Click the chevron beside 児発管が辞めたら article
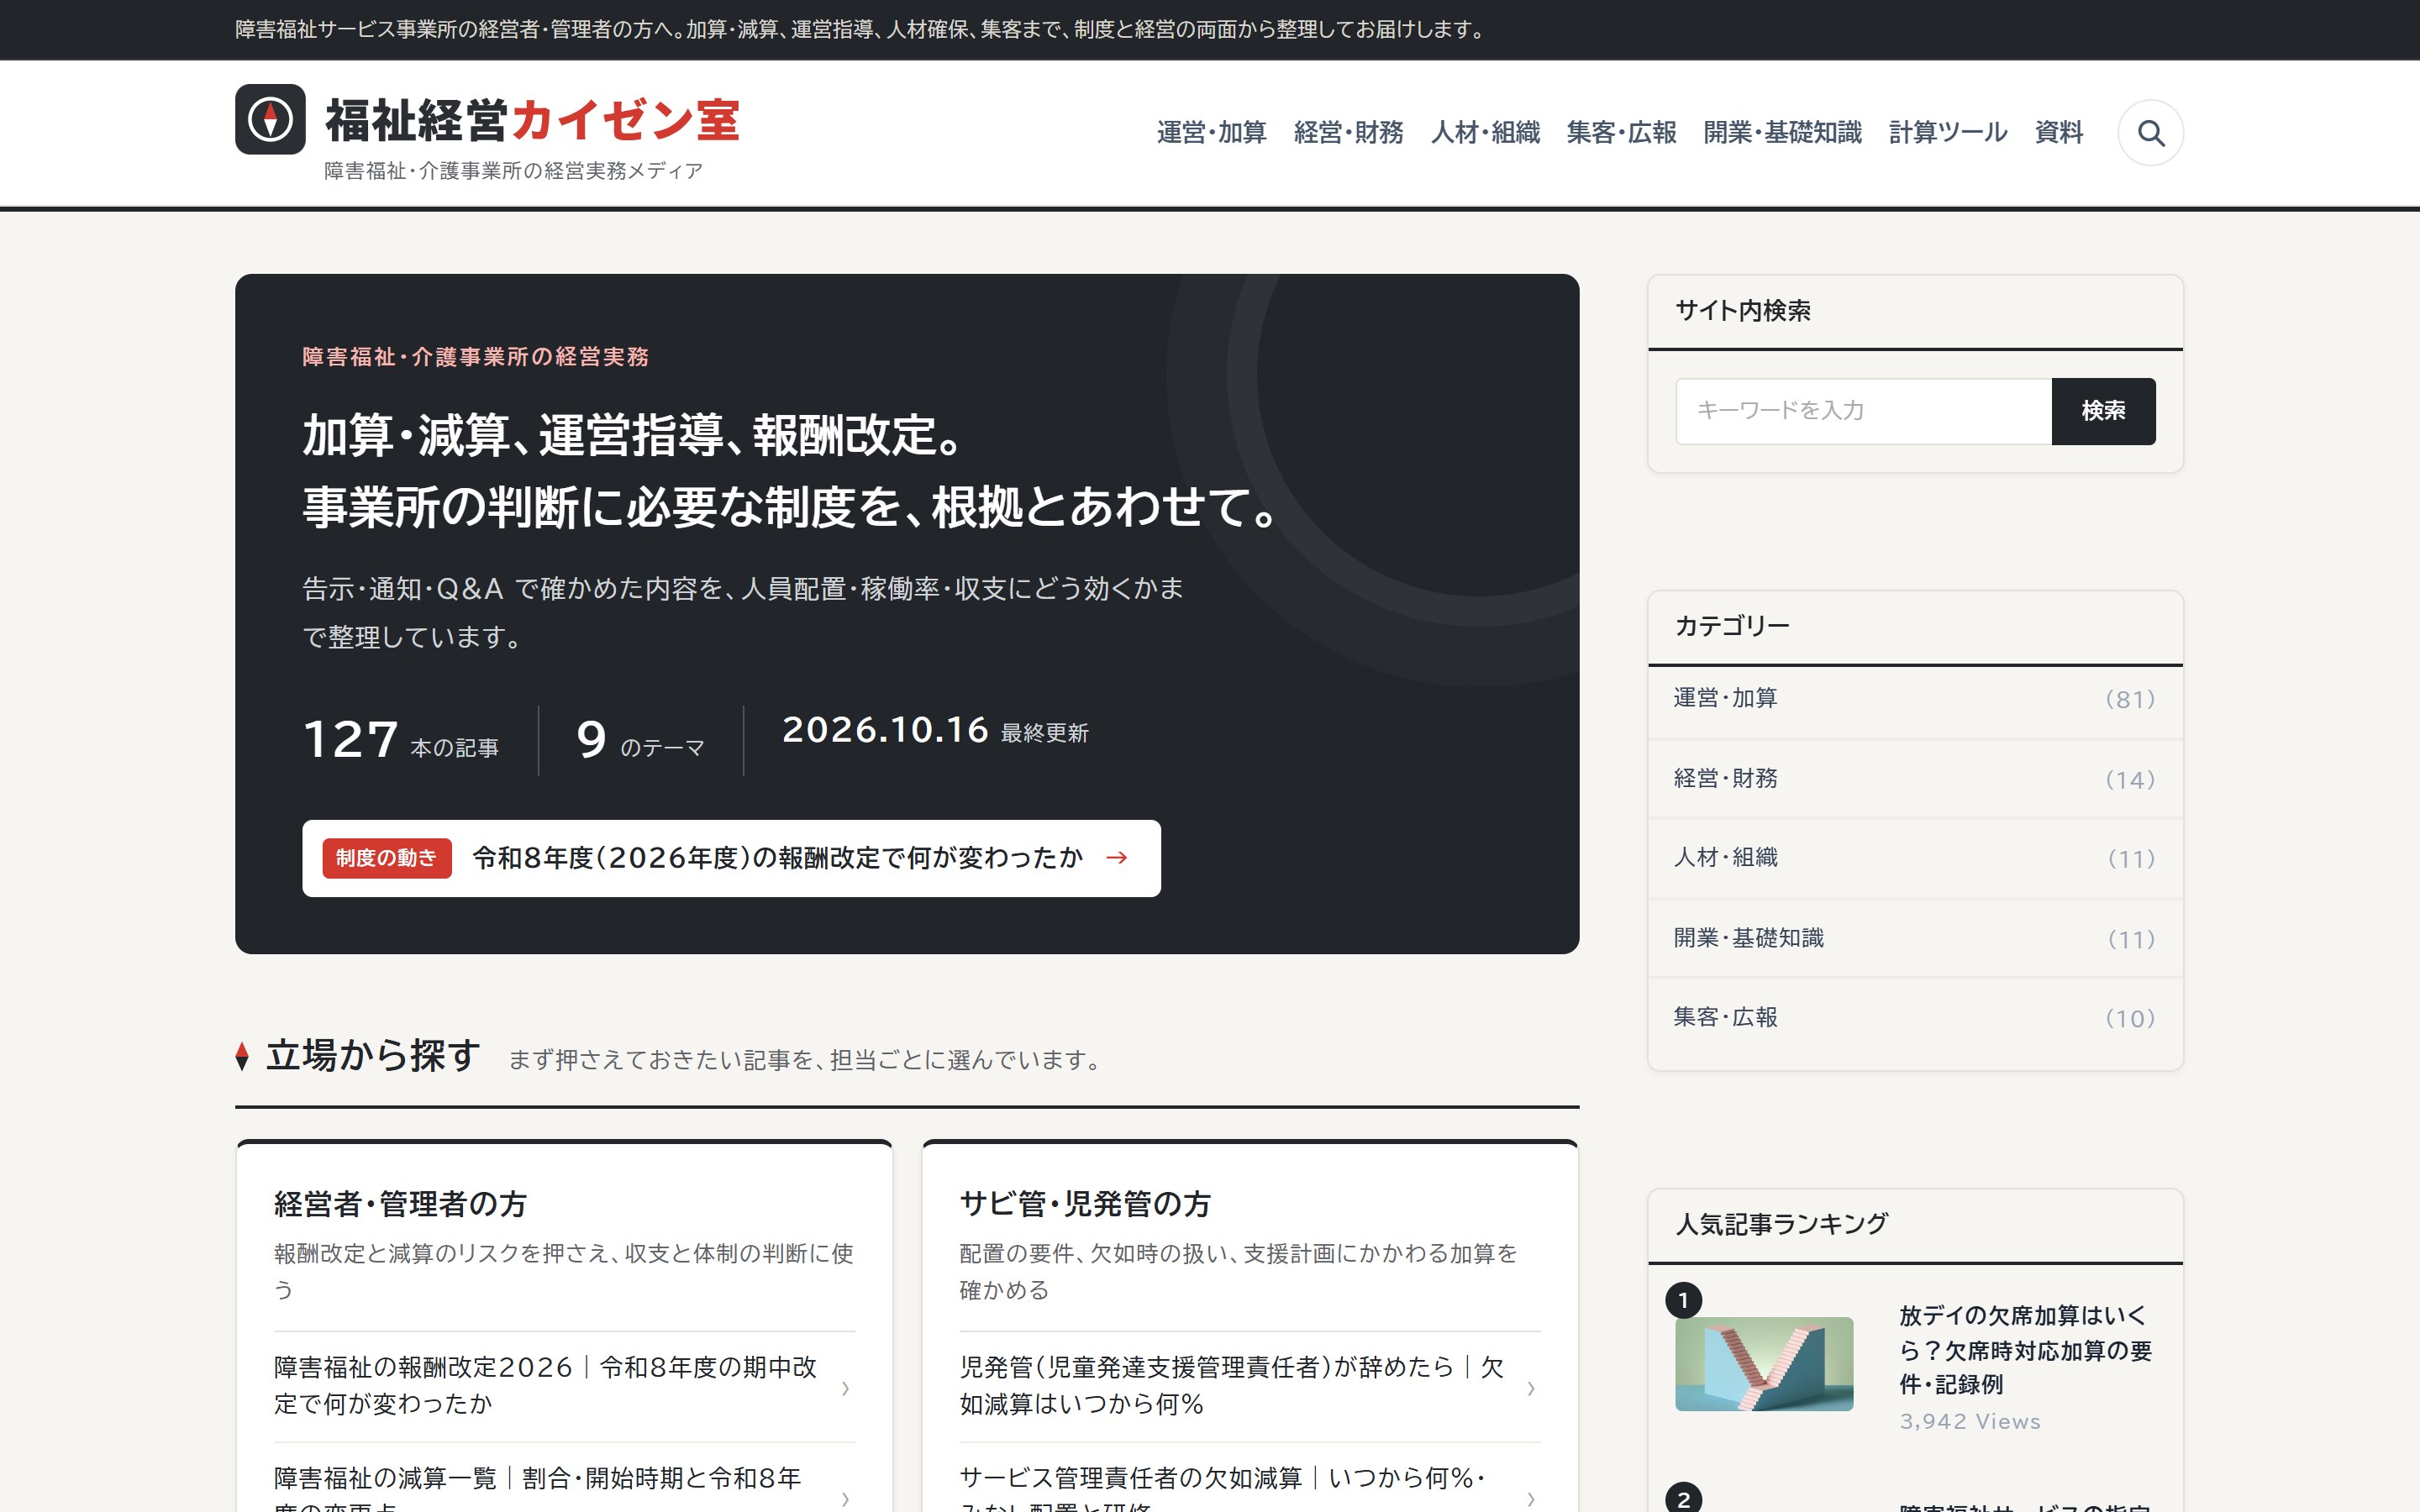 [1531, 1388]
